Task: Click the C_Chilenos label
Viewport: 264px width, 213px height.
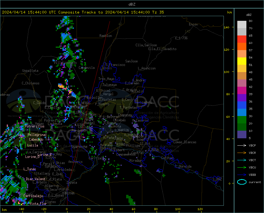Action: coord(31,83)
